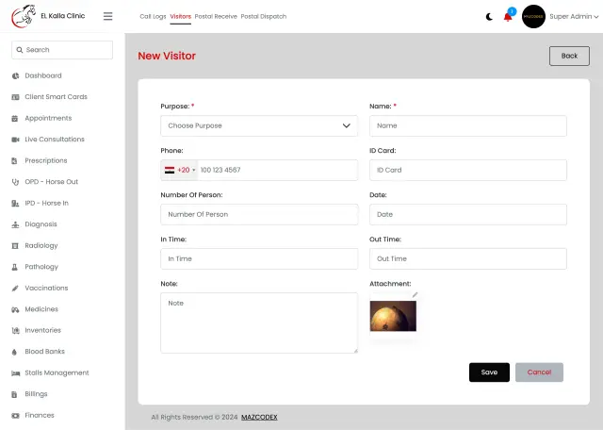
Task: Click the Save button
Action: pos(489,372)
